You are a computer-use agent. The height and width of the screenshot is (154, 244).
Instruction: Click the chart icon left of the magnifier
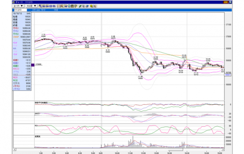tap(65, 6)
